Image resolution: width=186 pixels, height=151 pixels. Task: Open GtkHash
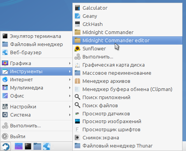127,24
